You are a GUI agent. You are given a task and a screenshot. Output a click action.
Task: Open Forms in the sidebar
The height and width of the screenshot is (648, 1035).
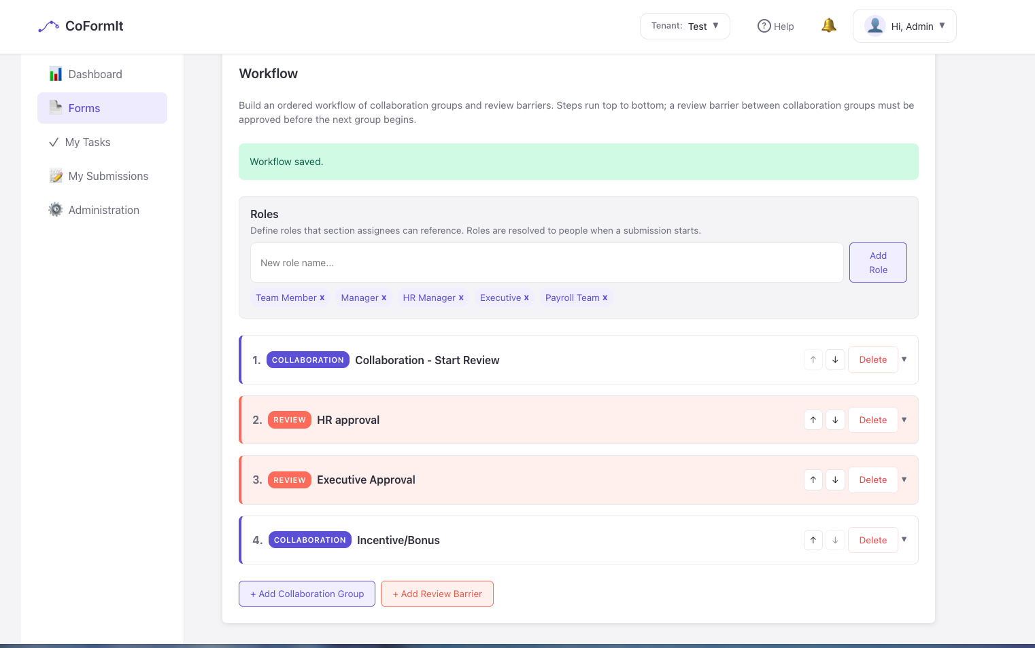[x=102, y=108]
